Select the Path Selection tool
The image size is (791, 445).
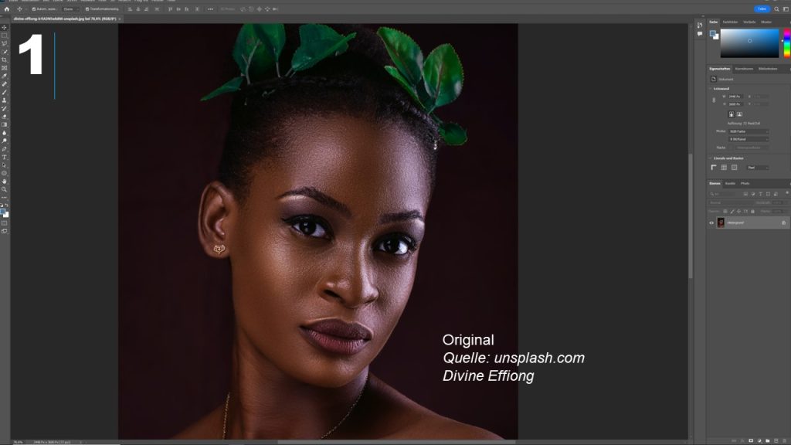pos(5,165)
